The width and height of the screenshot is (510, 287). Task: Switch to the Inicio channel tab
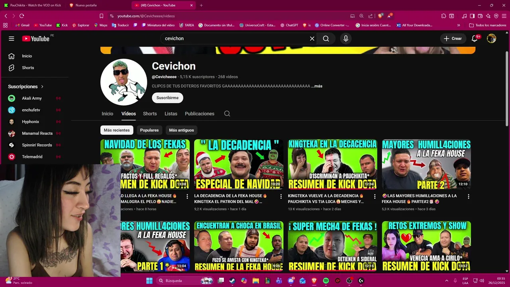click(x=107, y=114)
